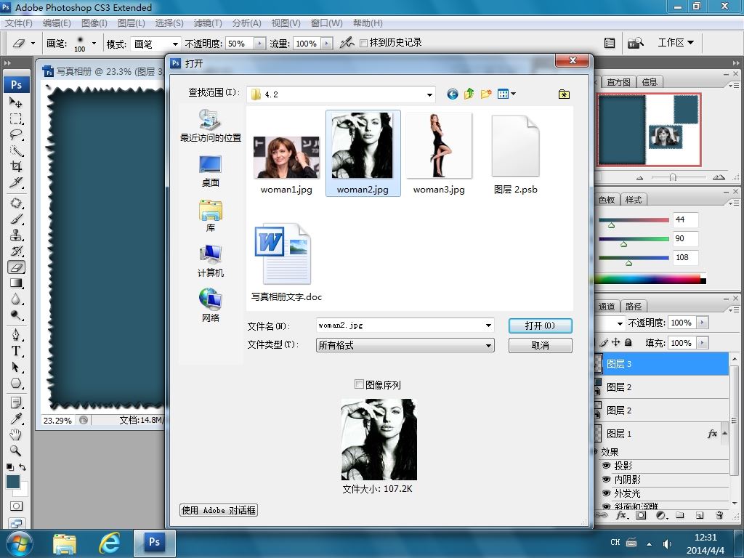This screenshot has width=744, height=558.
Task: Toggle Quick Mask mode
Action: pyautogui.click(x=16, y=506)
